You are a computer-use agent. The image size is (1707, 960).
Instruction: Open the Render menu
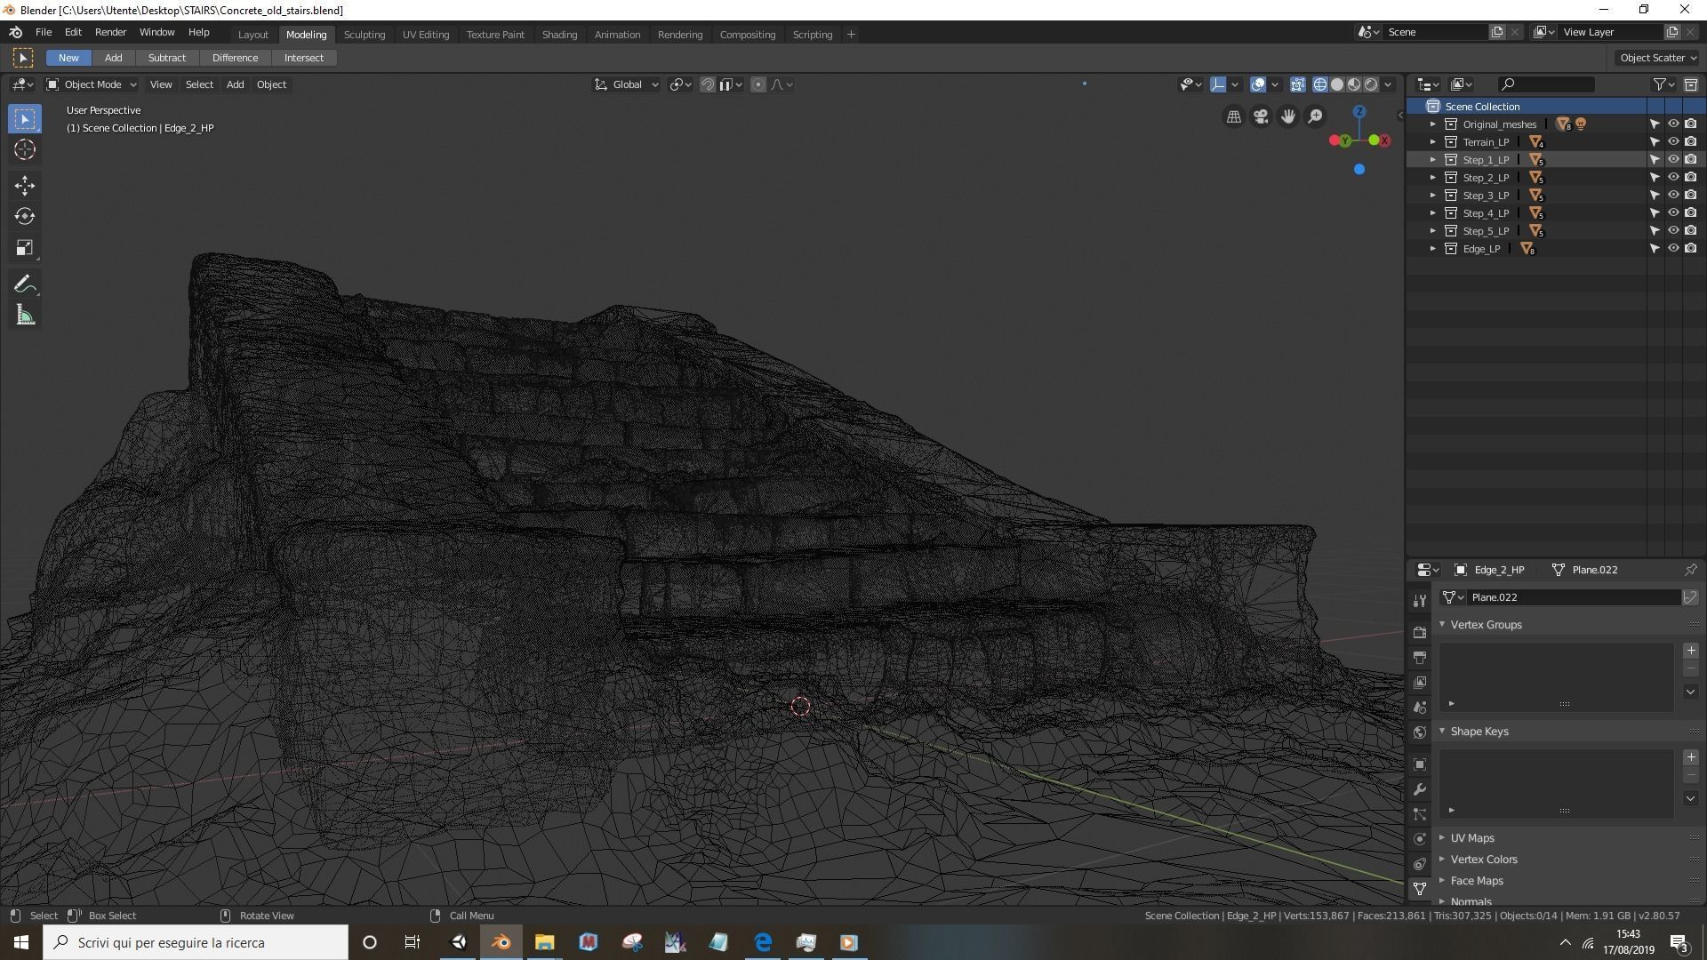(x=110, y=32)
